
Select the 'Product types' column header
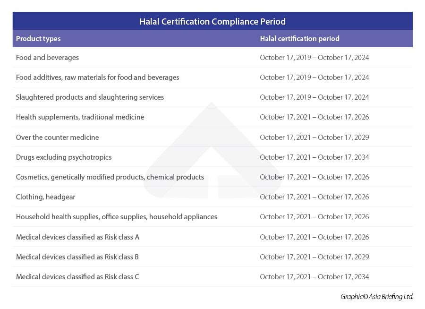pyautogui.click(x=38, y=39)
